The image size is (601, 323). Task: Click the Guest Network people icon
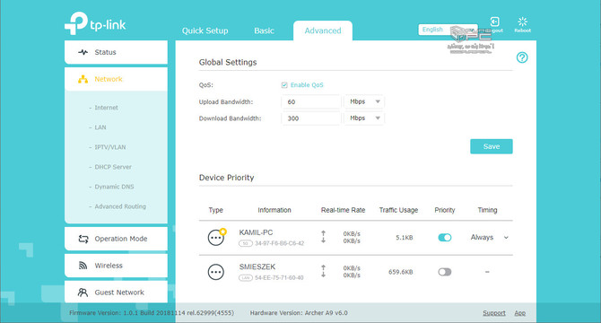coord(83,292)
